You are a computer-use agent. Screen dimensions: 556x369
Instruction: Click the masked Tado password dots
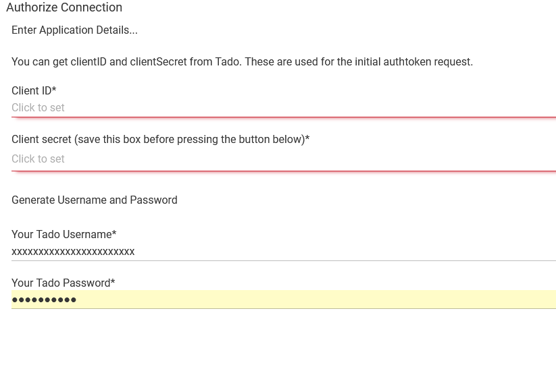pyautogui.click(x=44, y=300)
